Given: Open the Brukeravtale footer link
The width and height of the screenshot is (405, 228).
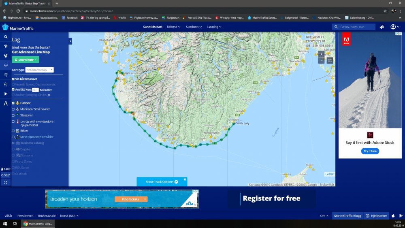Looking at the screenshot, I should tap(47, 215).
